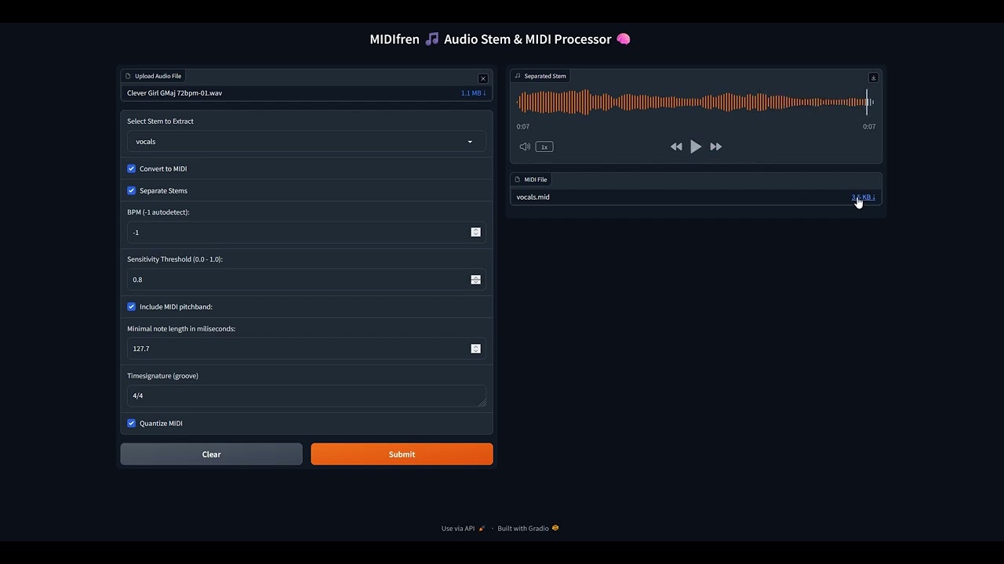Remove the uploaded audio file with X
The image size is (1004, 564).
483,78
